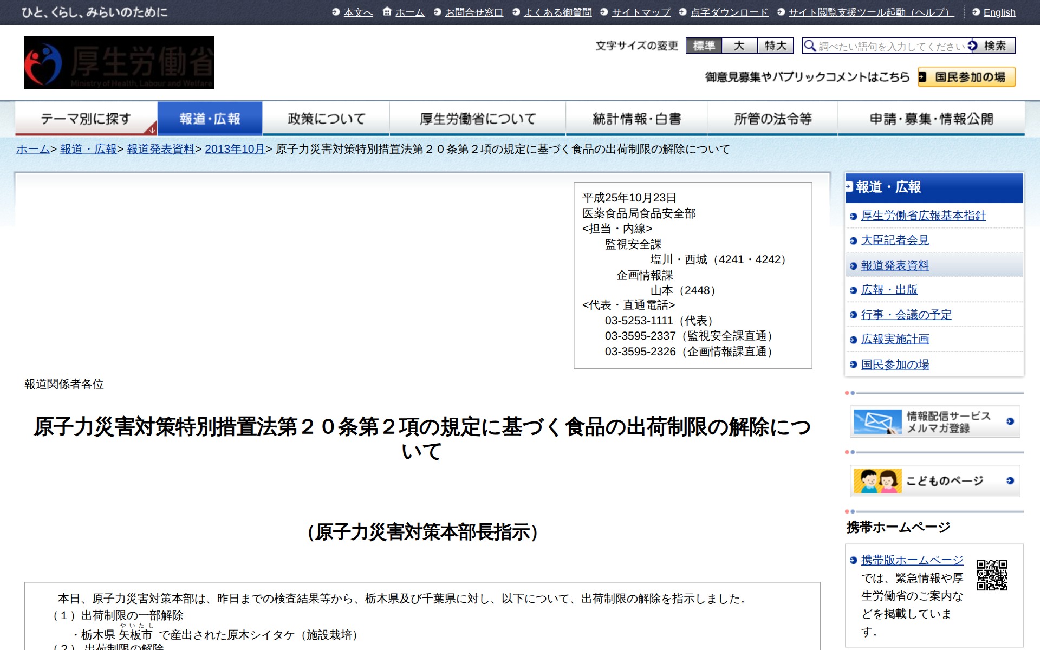Image resolution: width=1040 pixels, height=650 pixels.
Task: Click the 厚生労働省 ministry logo
Action: 119,62
